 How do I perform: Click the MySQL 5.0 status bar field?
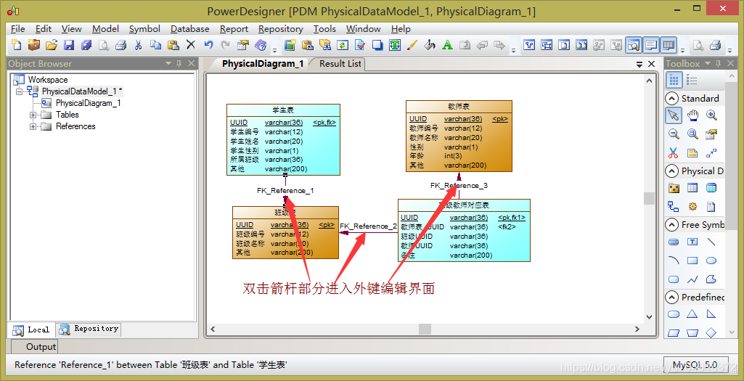[x=695, y=365]
